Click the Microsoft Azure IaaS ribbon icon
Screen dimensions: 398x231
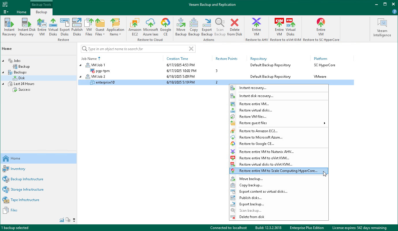[x=150, y=27]
